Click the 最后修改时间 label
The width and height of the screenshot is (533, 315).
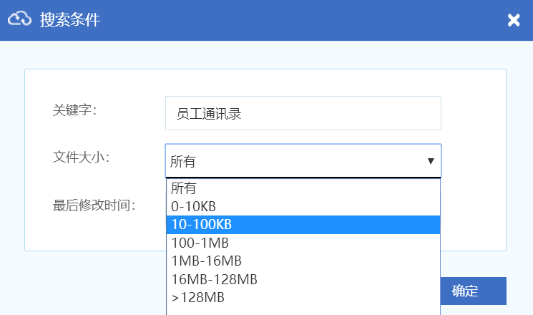(x=94, y=205)
